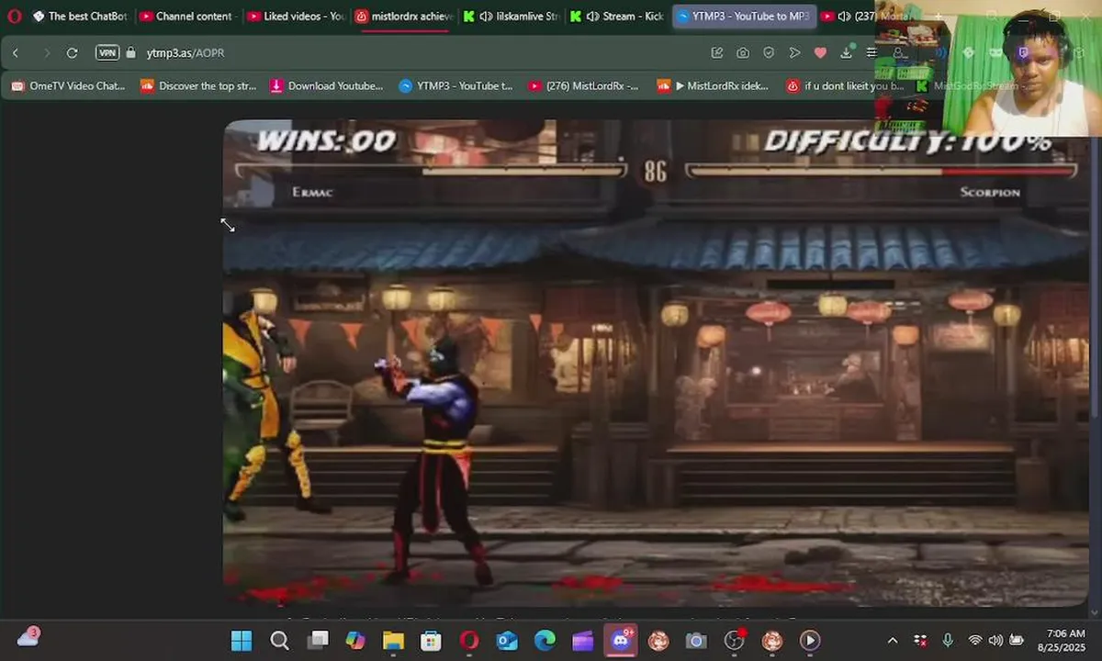
Task: Send page to My Flow
Action: (794, 53)
